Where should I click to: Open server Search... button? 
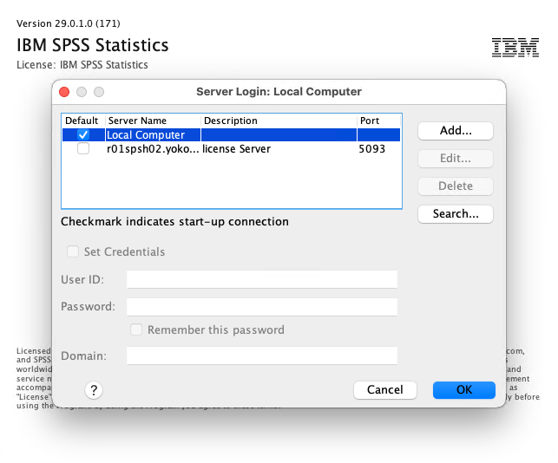(455, 214)
